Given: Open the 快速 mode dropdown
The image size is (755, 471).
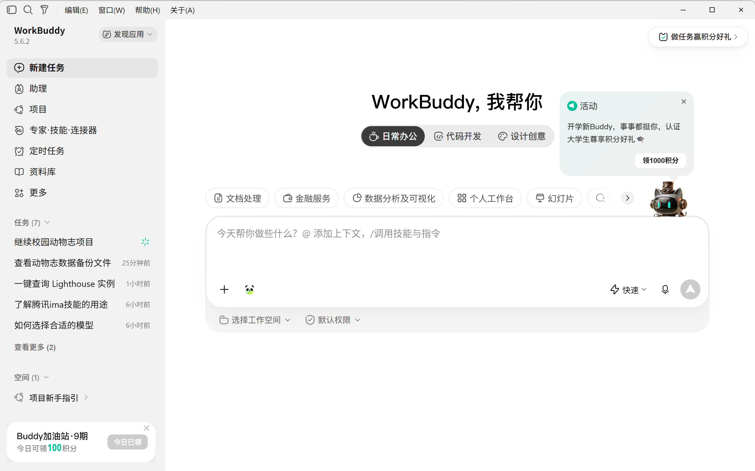Looking at the screenshot, I should pyautogui.click(x=628, y=289).
